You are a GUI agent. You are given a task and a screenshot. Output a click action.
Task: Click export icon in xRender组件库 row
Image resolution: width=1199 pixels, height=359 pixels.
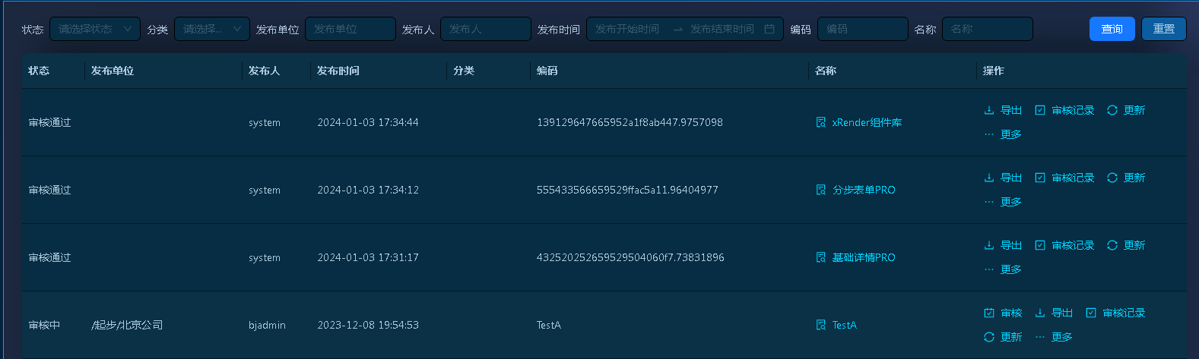coord(989,110)
